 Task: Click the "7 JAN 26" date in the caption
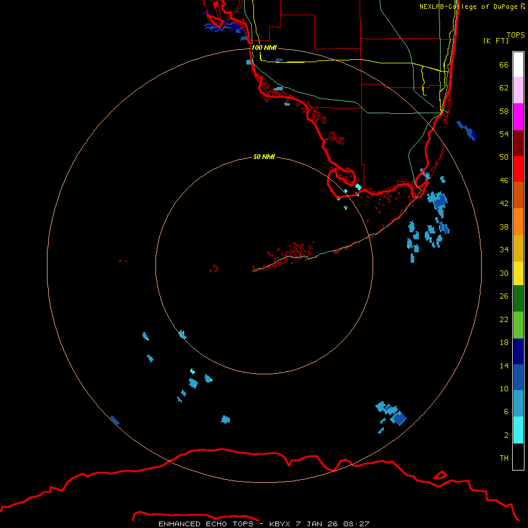317,524
